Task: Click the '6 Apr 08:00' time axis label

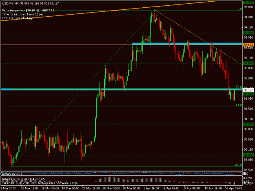Action: [x=172, y=189]
